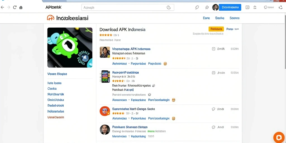286x143 pixels.
Task: Click the orange site logo icon
Action: (x=51, y=18)
